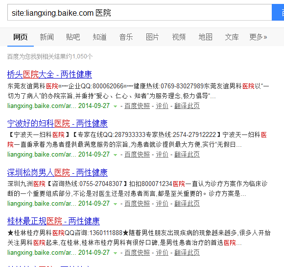284x267 pixels.
Task: Click 评价 under 桂林最正规医院 result
Action: click(x=162, y=252)
